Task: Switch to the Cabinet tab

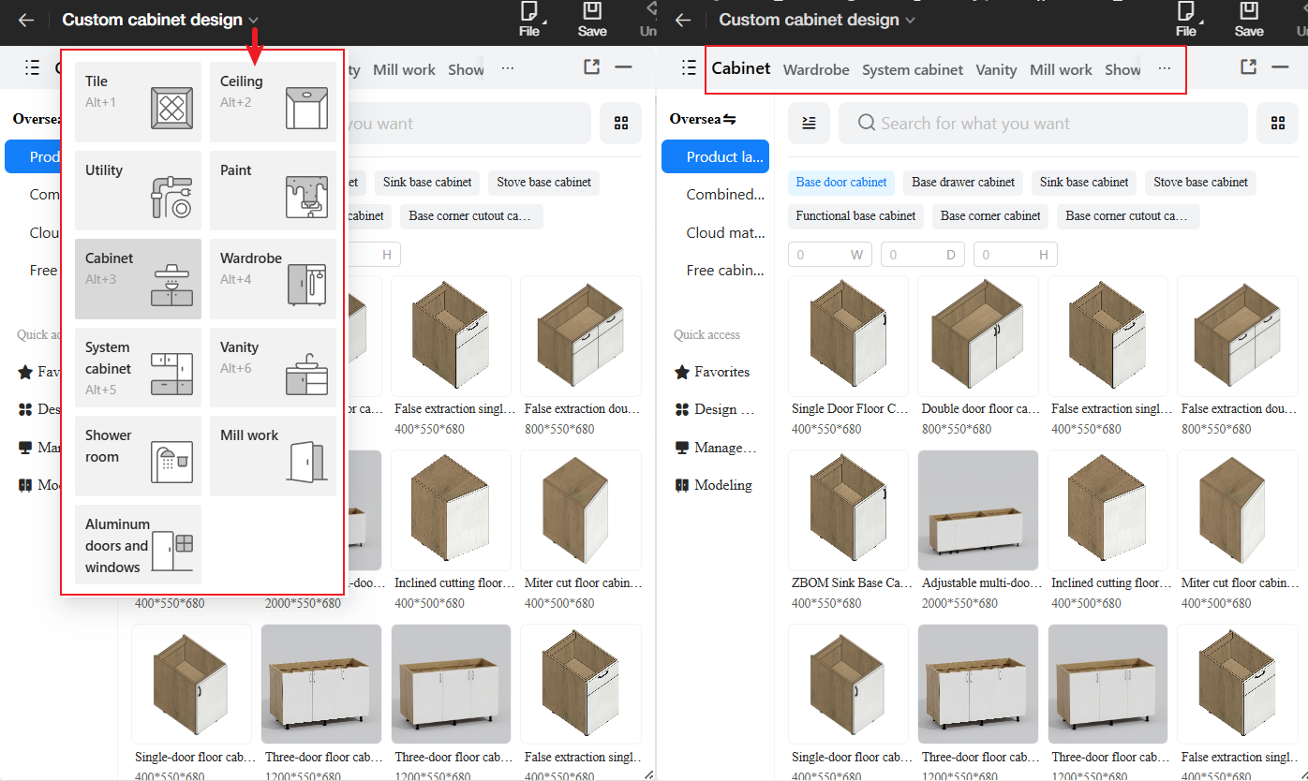Action: click(x=741, y=68)
